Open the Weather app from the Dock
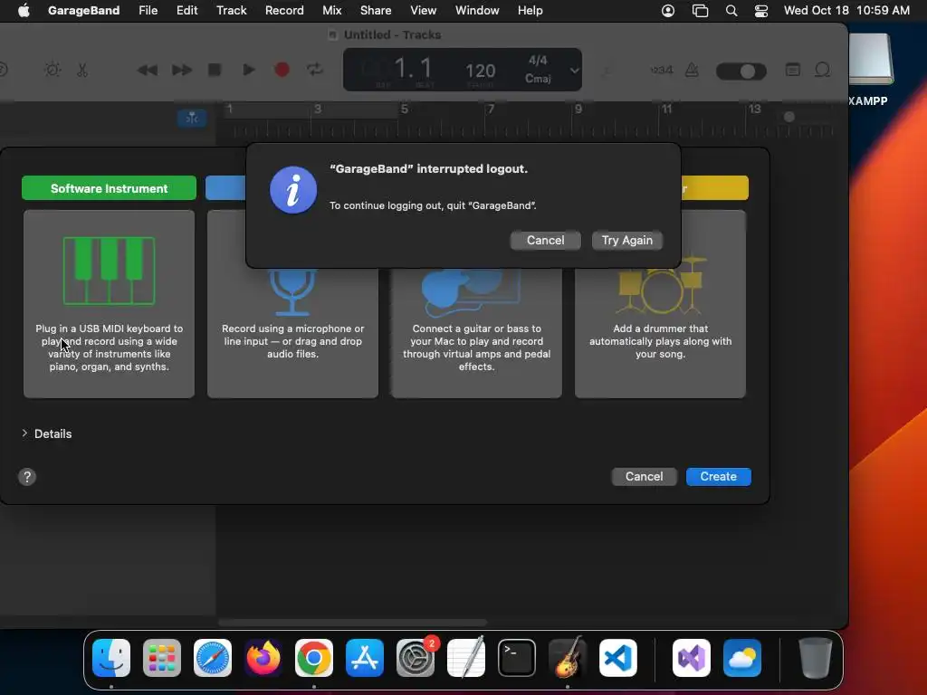This screenshot has width=927, height=695. [x=742, y=658]
